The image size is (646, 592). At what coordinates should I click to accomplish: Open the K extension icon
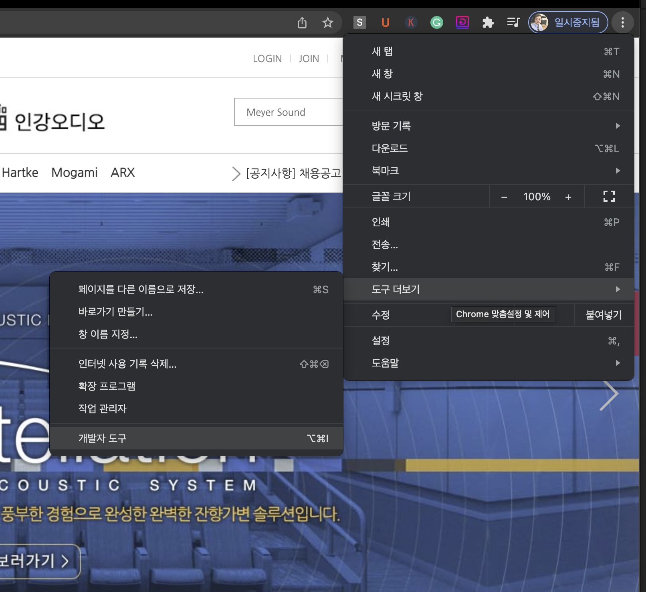[x=411, y=22]
